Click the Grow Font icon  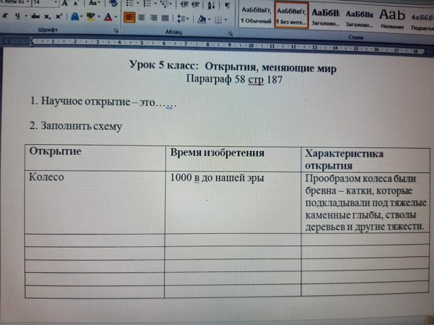65,3
